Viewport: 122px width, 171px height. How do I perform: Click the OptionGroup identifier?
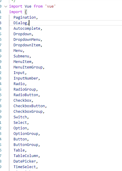tap(26, 134)
